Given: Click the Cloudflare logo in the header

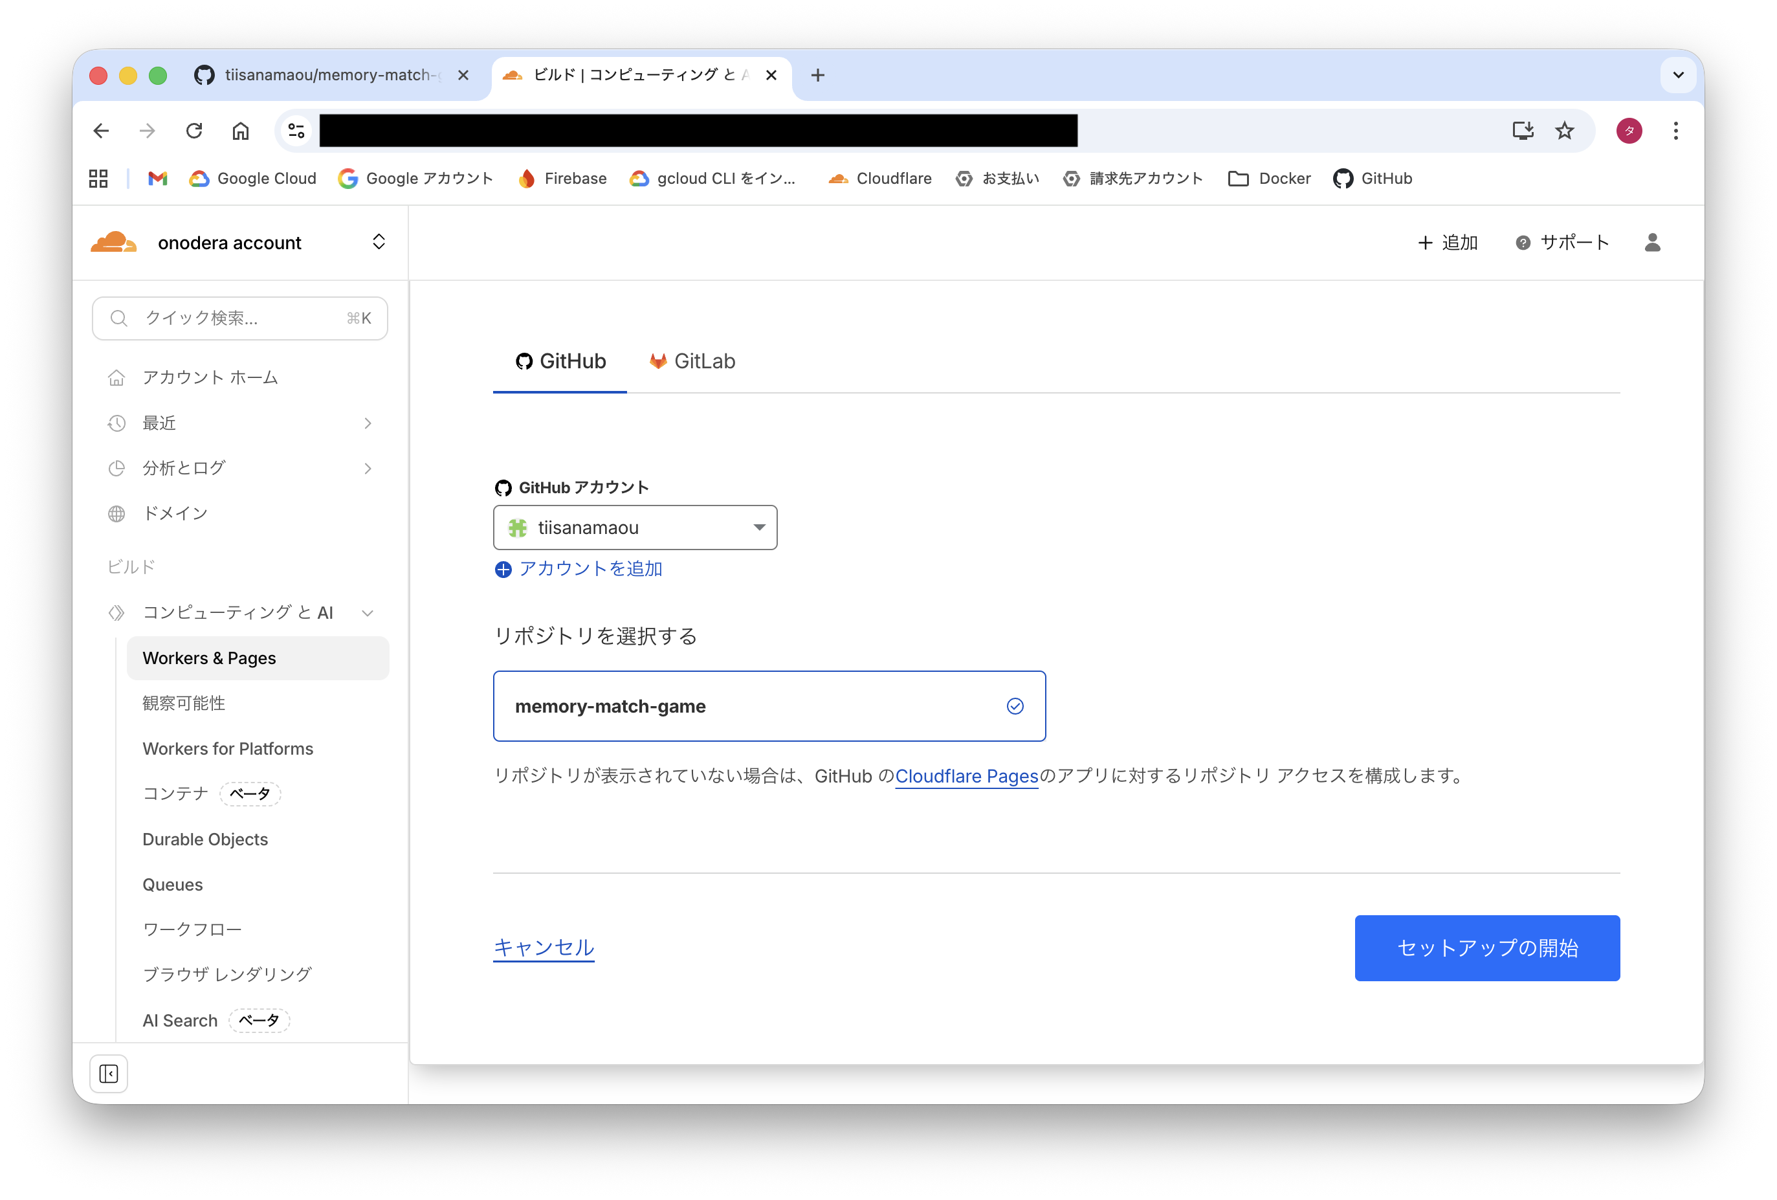Looking at the screenshot, I should tap(114, 243).
